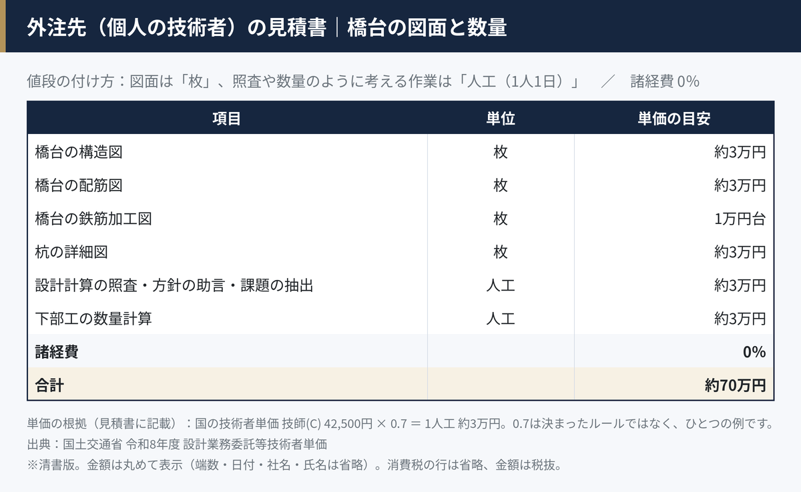
Task: Click the 値段の付け方 subtitle line
Action: click(363, 82)
